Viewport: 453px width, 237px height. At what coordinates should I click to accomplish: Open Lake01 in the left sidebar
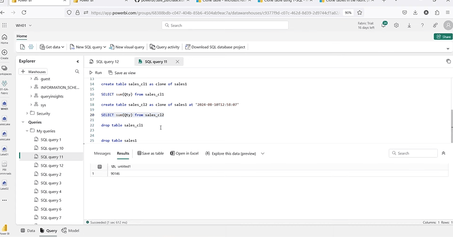tap(4, 151)
